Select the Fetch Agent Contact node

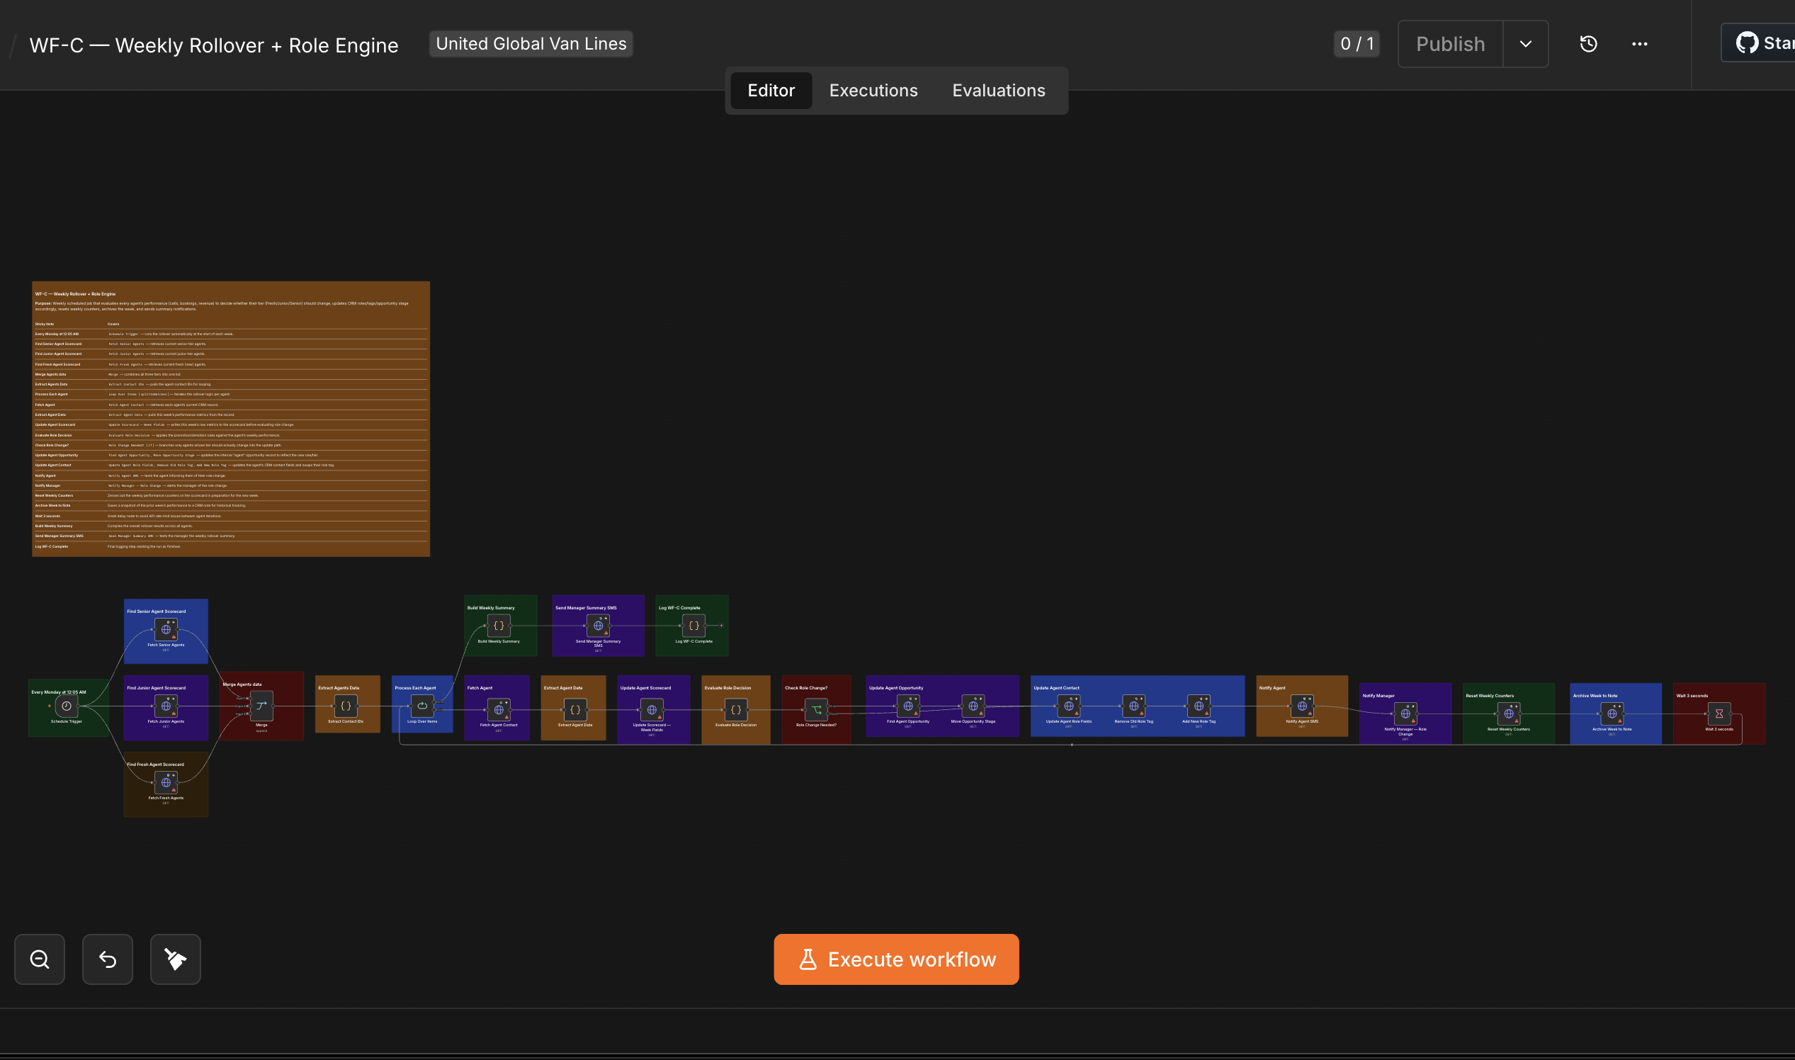pyautogui.click(x=499, y=709)
